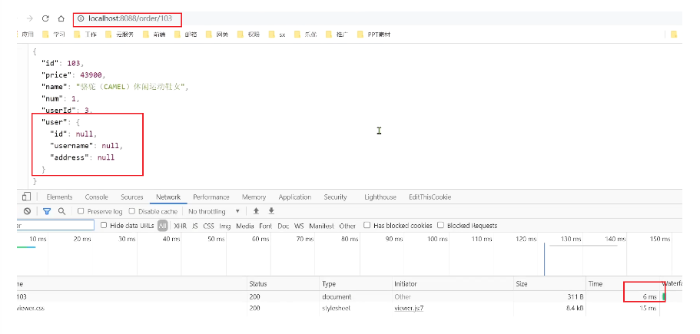Click the browser Home icon

(61, 18)
